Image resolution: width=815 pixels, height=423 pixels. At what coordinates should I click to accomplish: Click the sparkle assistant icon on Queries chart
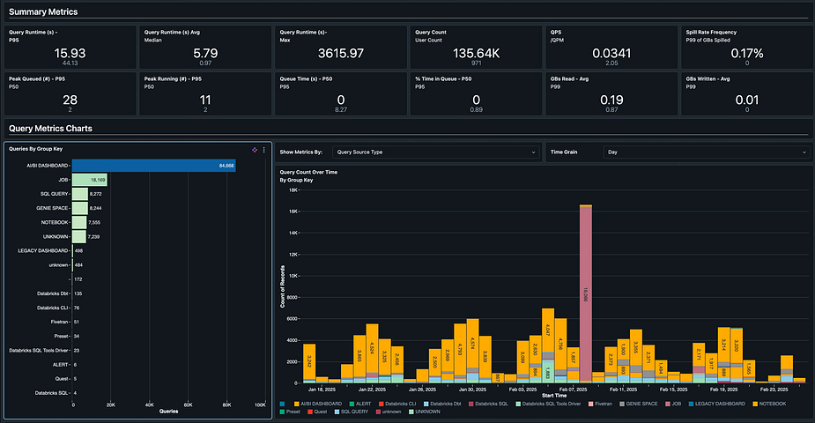[x=255, y=150]
